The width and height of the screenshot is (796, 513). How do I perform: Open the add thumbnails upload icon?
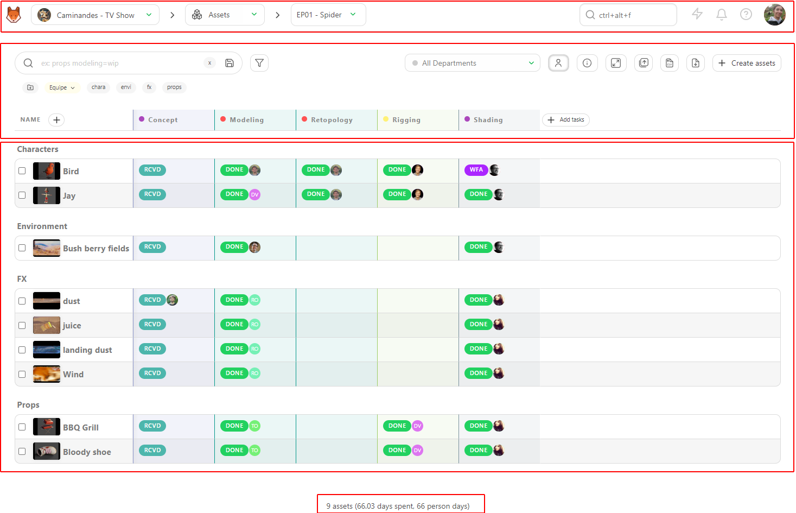[644, 63]
